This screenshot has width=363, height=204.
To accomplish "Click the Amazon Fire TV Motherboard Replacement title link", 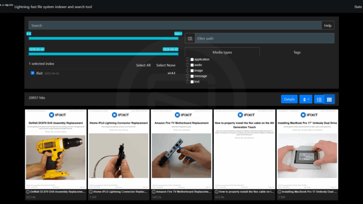I will pos(184,192).
